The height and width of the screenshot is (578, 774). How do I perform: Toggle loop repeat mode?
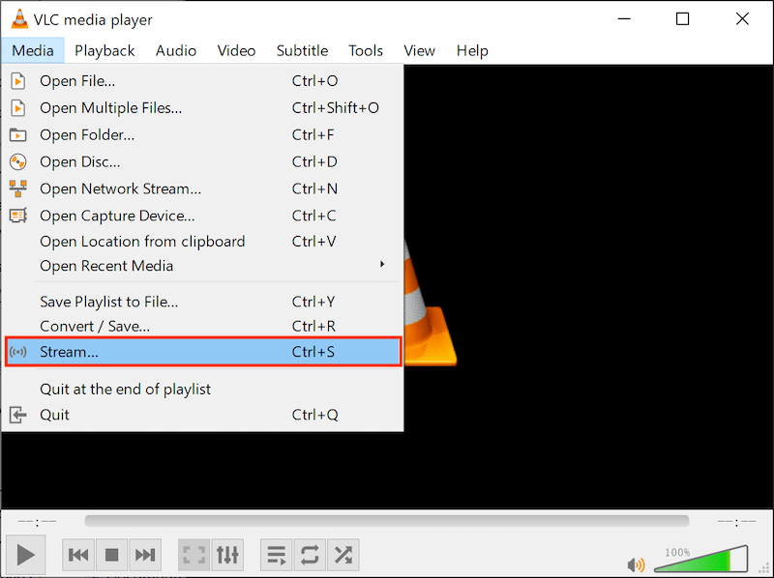click(x=310, y=555)
